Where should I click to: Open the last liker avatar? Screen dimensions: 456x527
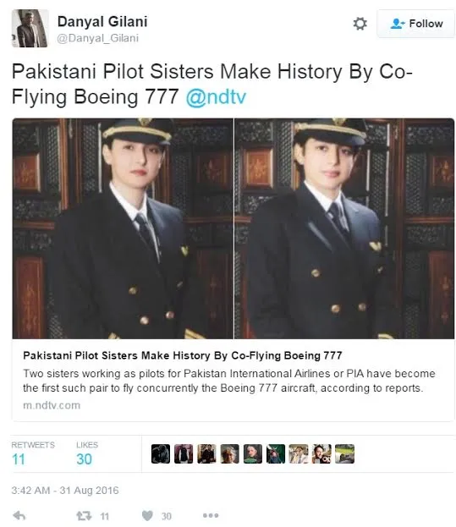tap(345, 453)
